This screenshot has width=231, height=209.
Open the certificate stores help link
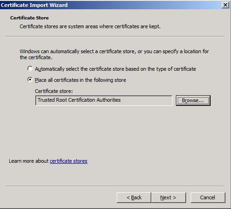click(69, 161)
